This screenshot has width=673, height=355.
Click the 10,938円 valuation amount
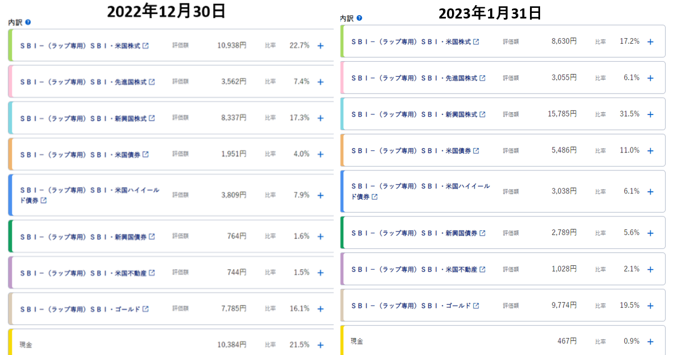coord(232,45)
